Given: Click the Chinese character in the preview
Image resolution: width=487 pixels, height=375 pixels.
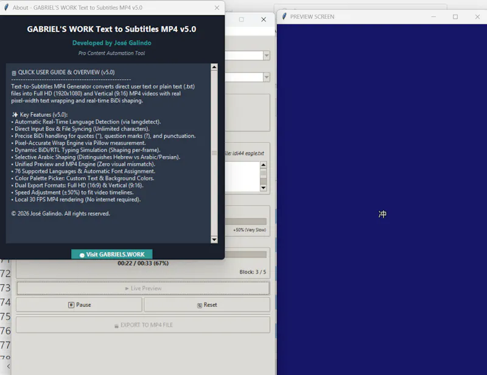Looking at the screenshot, I should pos(382,214).
